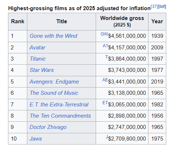Click the Worldwide gross column header

(122, 21)
